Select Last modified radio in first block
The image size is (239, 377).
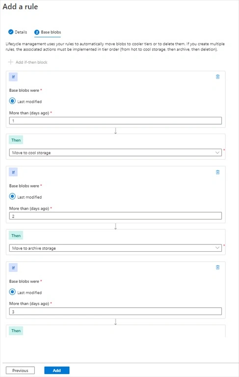coord(12,101)
